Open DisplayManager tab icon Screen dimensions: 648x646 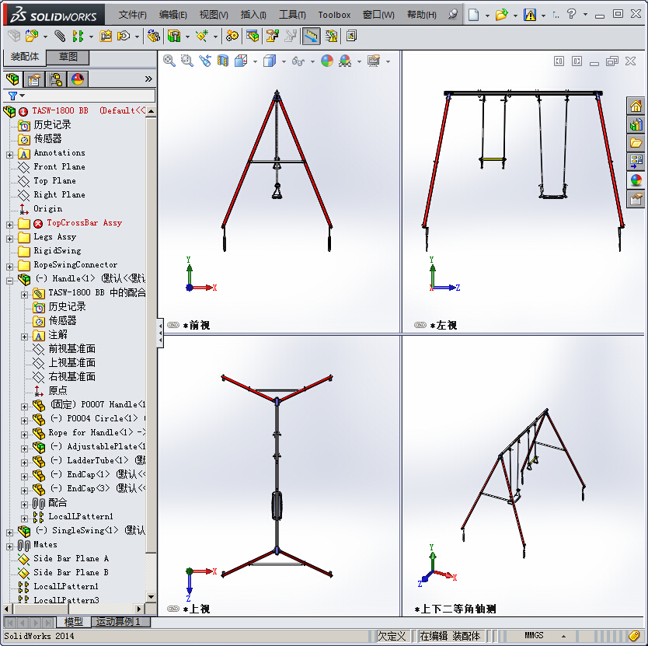coord(77,79)
